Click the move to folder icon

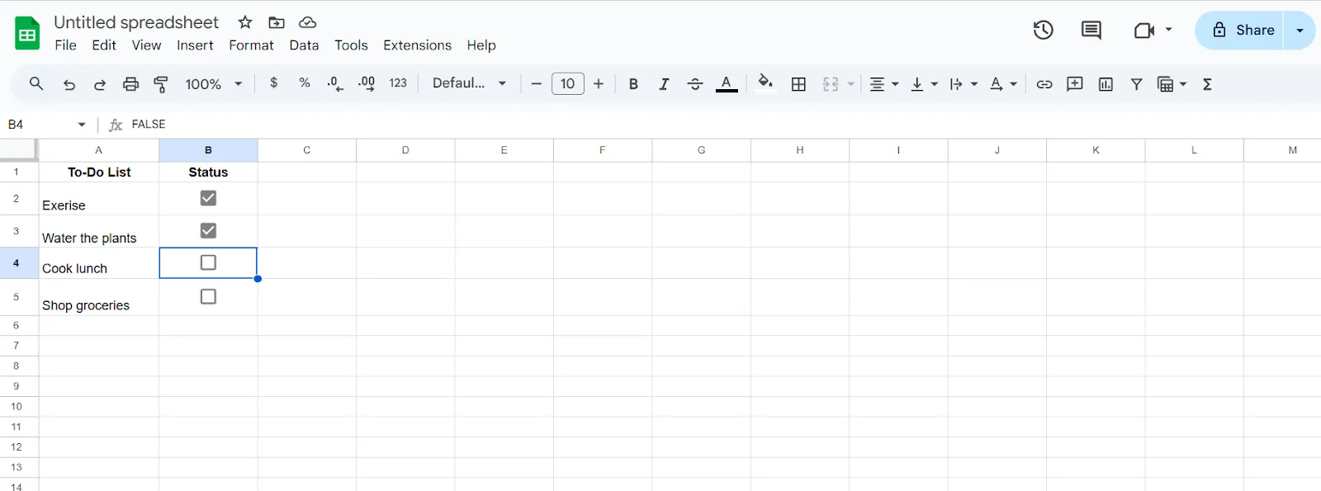pyautogui.click(x=277, y=22)
